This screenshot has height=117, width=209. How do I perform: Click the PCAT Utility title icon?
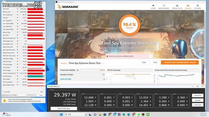(x=49, y=86)
